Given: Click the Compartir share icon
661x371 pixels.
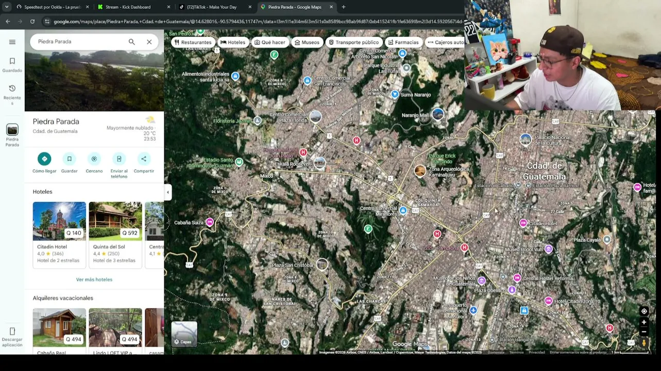Looking at the screenshot, I should [144, 159].
